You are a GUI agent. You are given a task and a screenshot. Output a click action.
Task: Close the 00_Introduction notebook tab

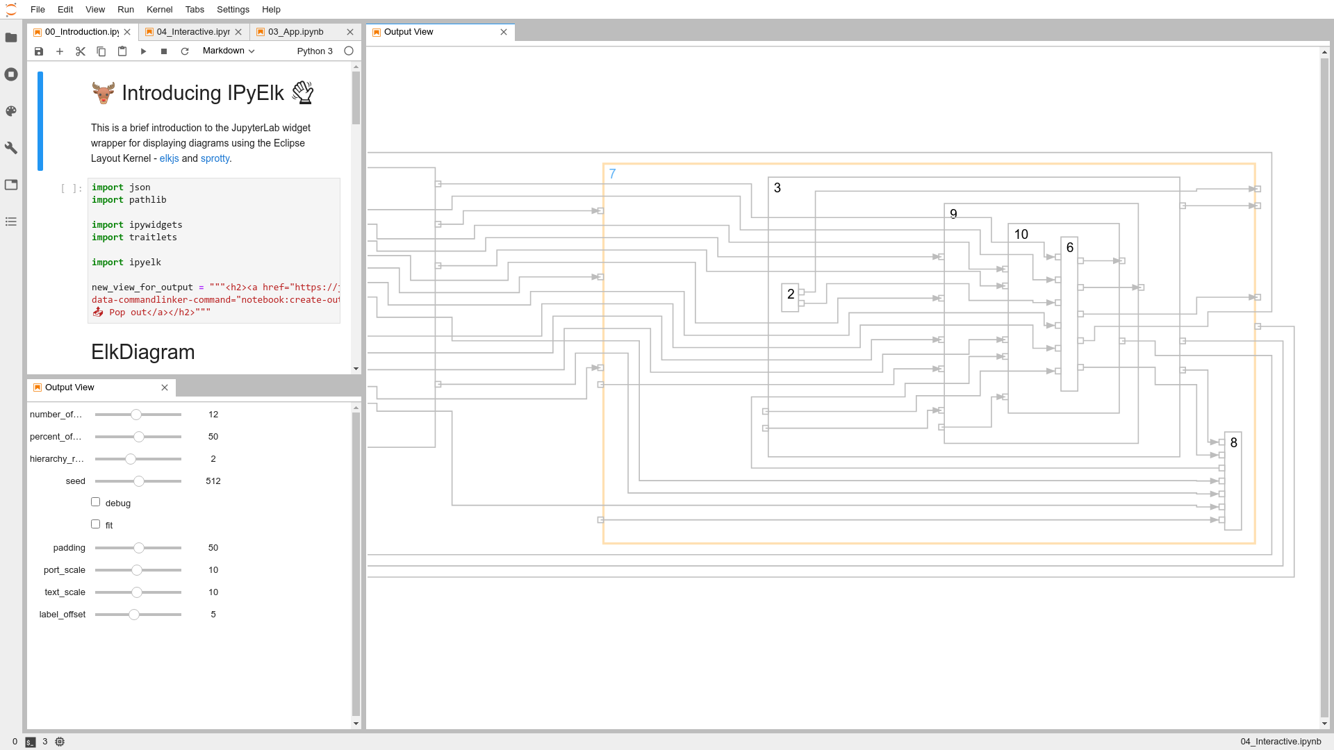point(127,32)
